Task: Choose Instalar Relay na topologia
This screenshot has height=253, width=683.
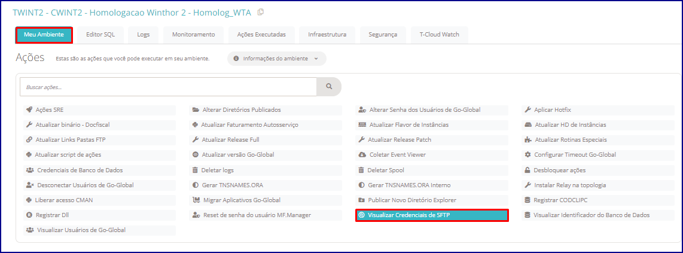Action: (598, 185)
